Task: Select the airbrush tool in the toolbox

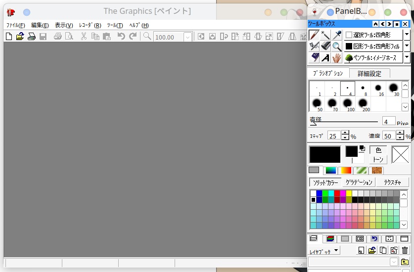Action: (x=314, y=46)
